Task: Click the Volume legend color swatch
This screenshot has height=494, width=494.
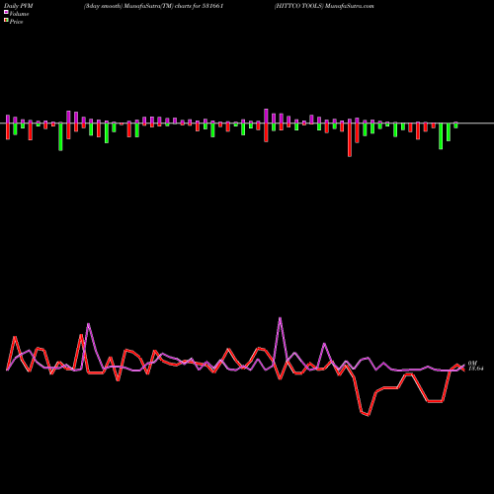Action: pyautogui.click(x=6, y=12)
